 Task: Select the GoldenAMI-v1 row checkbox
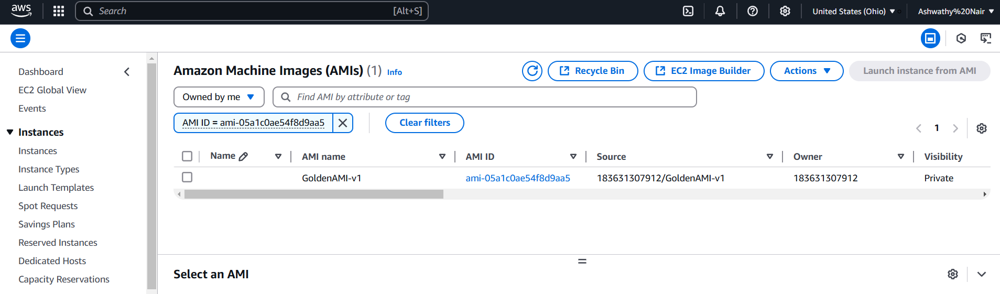[x=187, y=177]
